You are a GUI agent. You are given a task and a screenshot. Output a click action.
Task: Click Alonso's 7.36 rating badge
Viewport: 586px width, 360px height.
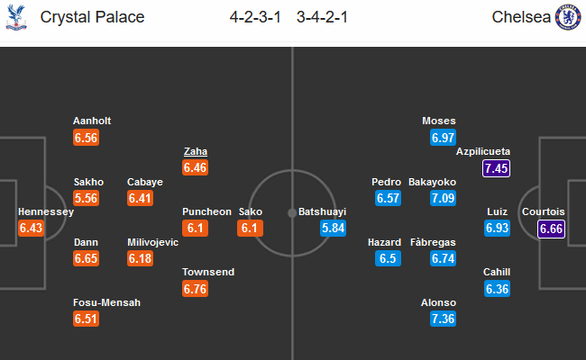(x=443, y=319)
